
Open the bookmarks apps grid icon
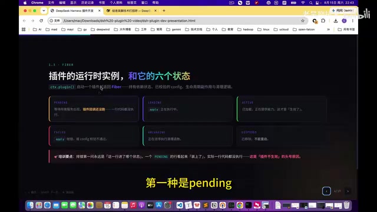pyautogui.click(x=24, y=29)
